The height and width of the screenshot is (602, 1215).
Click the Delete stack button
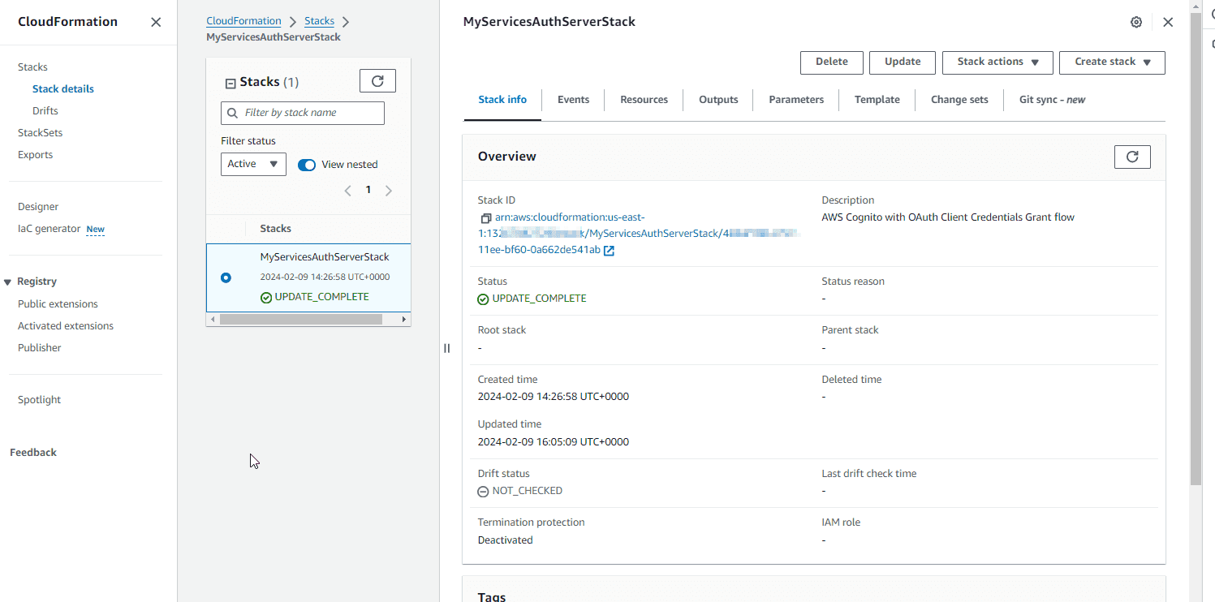[831, 62]
